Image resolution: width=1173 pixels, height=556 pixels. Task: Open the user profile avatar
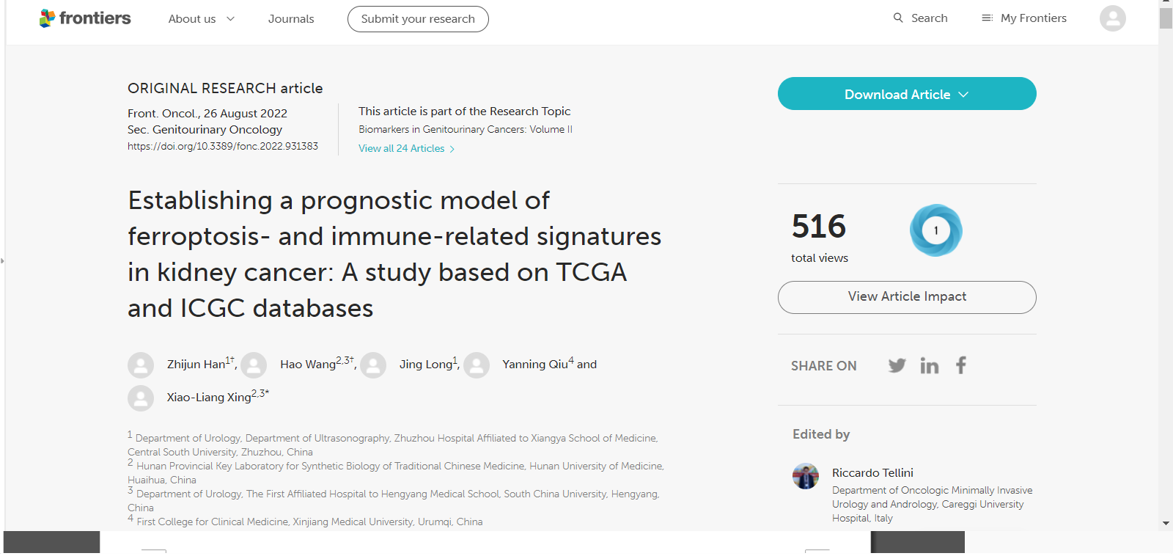tap(1112, 18)
